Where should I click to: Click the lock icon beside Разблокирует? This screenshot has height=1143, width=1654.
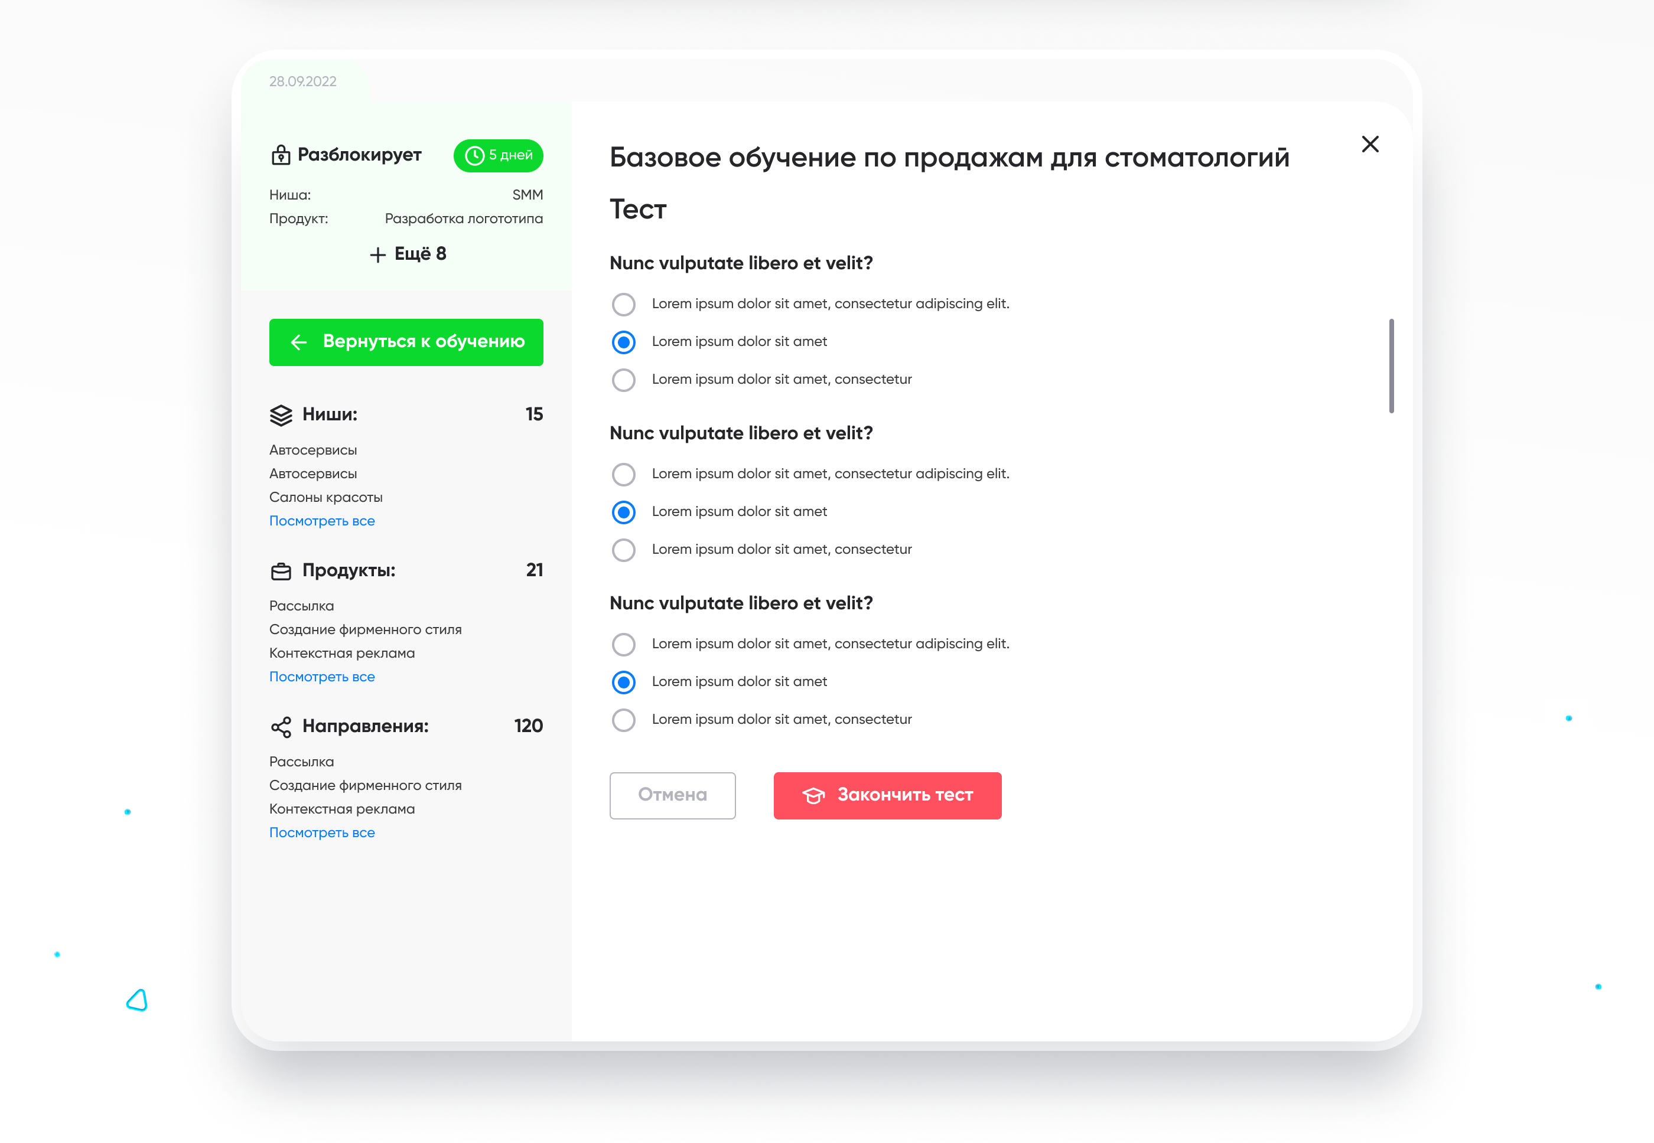pyautogui.click(x=280, y=155)
